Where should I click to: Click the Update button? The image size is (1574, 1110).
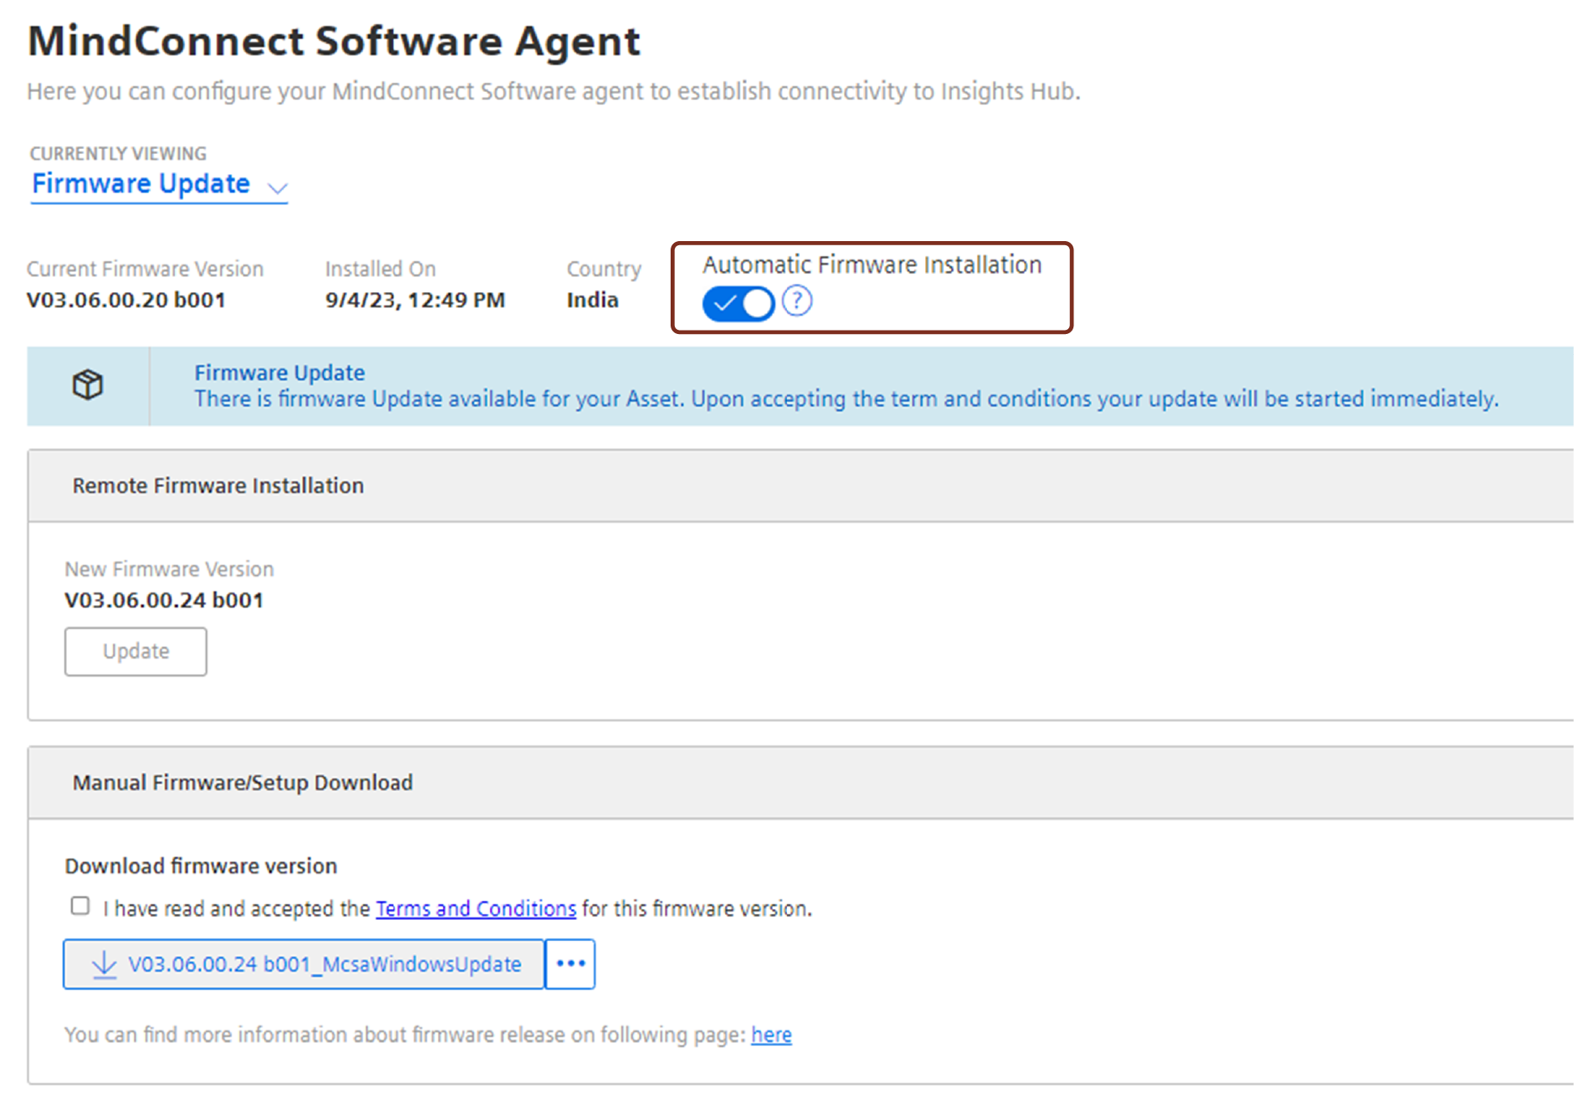pos(136,651)
